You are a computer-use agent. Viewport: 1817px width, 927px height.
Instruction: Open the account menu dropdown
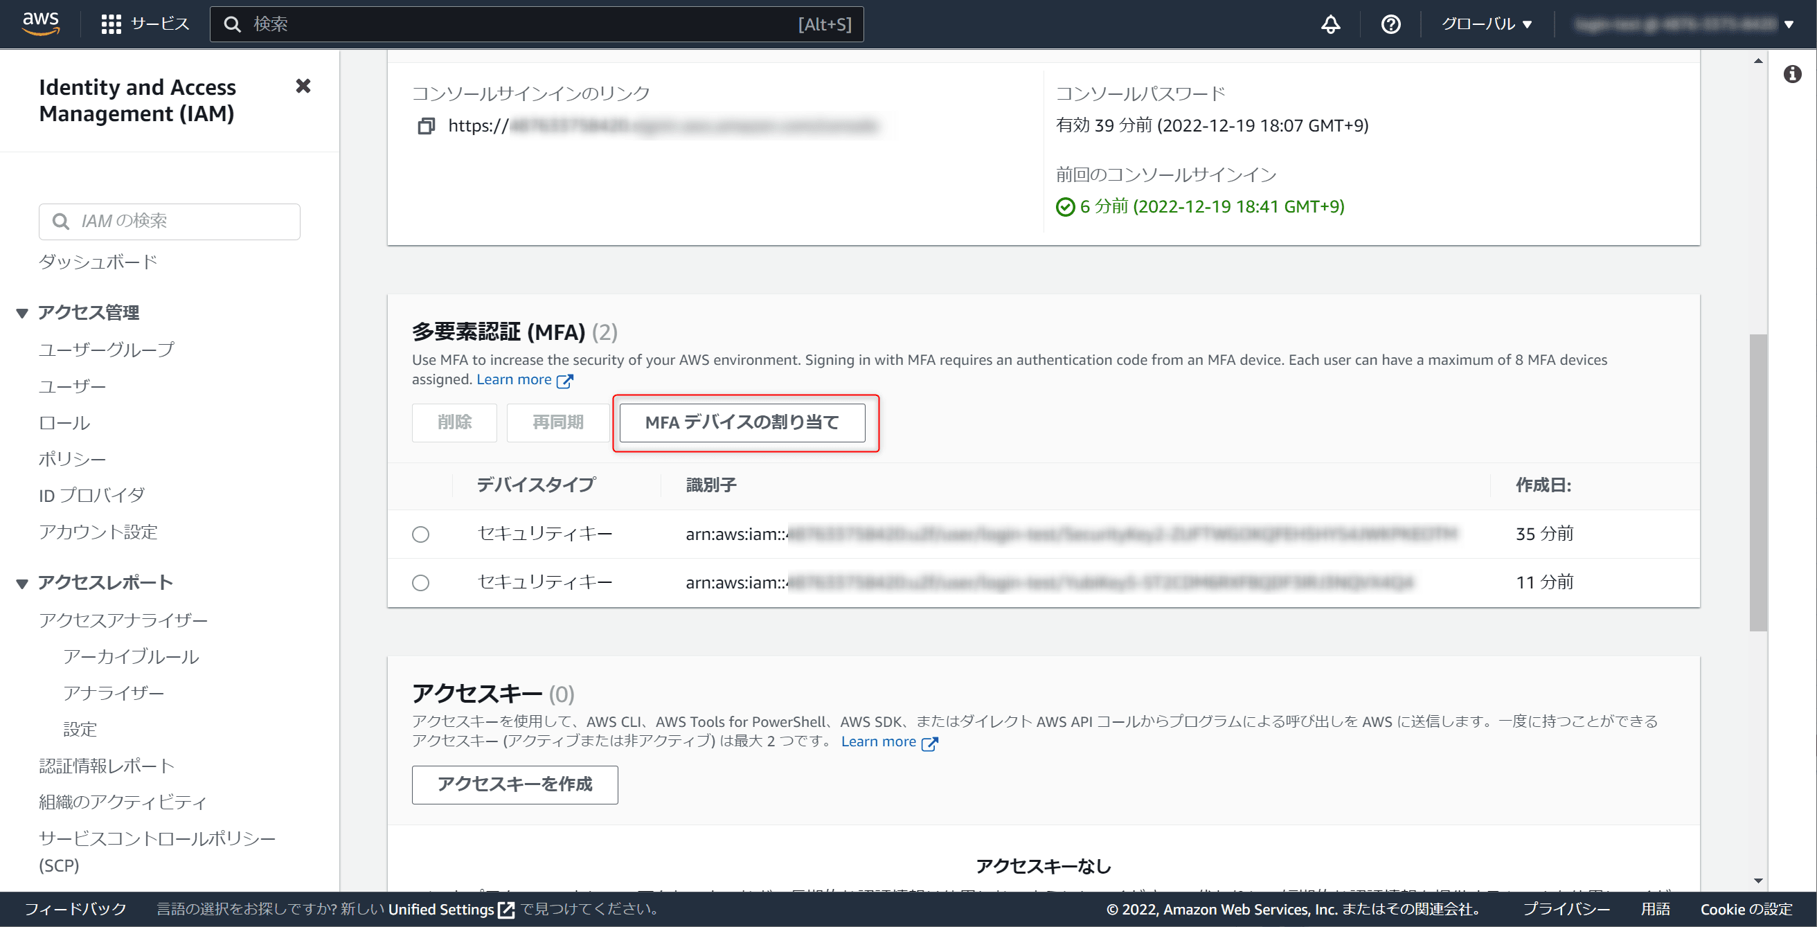pos(1684,24)
